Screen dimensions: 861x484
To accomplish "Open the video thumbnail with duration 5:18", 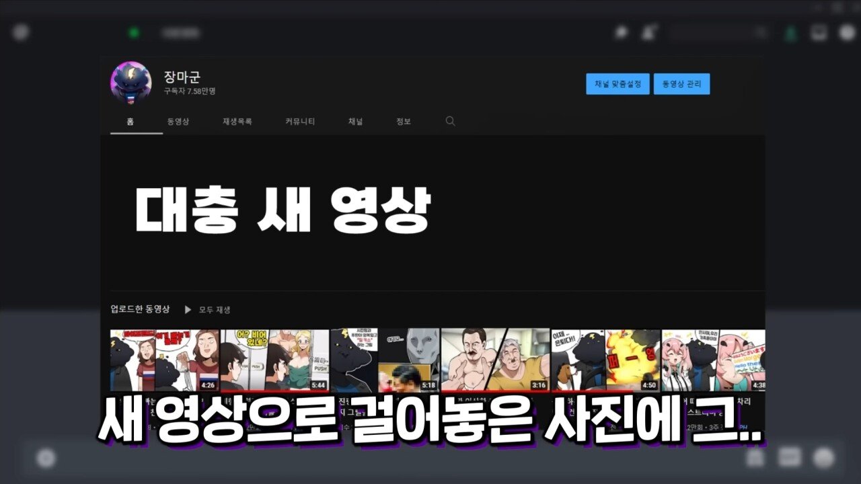I will pos(385,360).
